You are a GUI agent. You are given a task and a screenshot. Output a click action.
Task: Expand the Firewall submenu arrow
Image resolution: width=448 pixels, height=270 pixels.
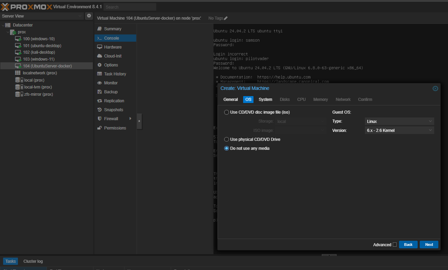pyautogui.click(x=130, y=119)
